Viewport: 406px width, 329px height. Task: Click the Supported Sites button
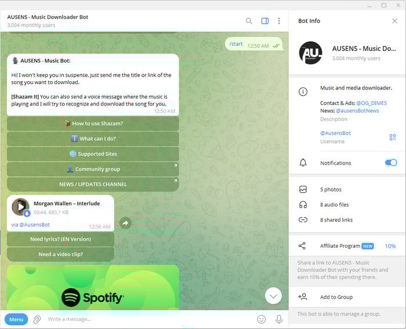tap(93, 154)
